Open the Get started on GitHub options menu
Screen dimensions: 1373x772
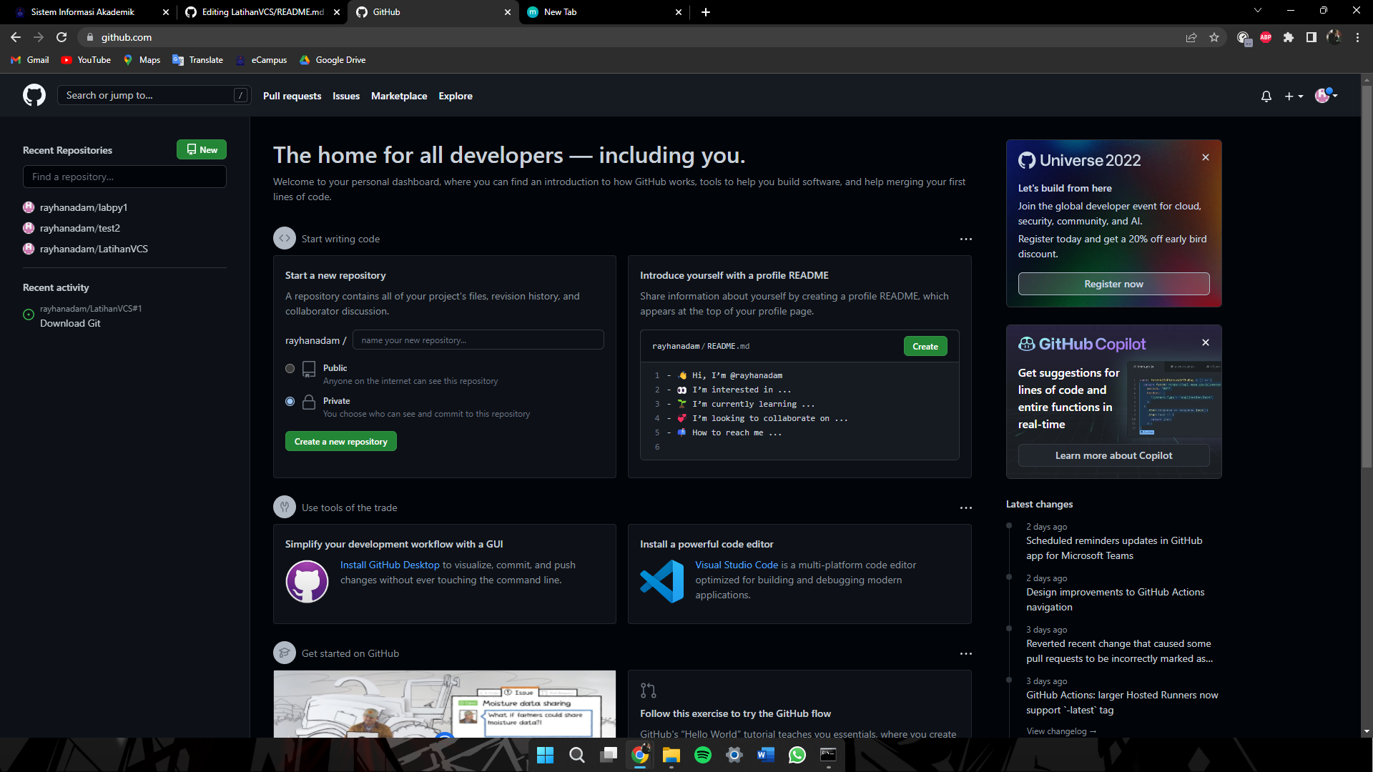point(965,653)
